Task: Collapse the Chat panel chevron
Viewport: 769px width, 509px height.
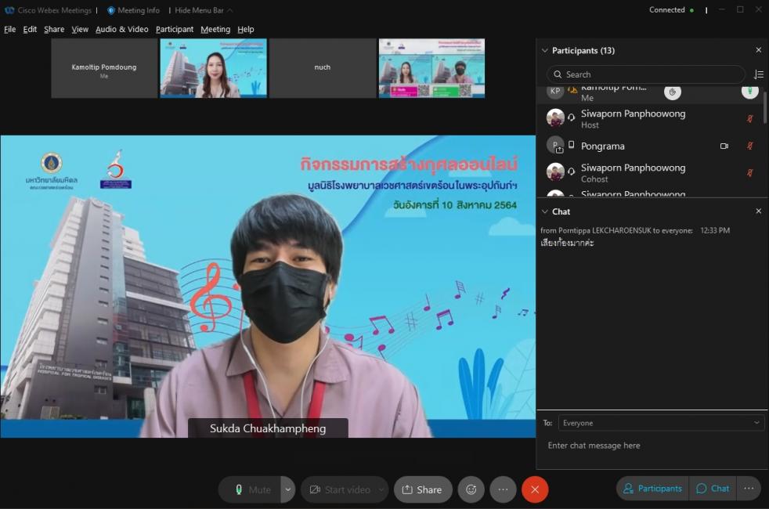Action: tap(544, 212)
